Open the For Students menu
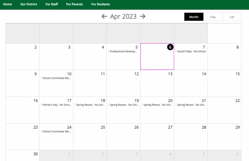The width and height of the screenshot is (249, 161). click(100, 4)
